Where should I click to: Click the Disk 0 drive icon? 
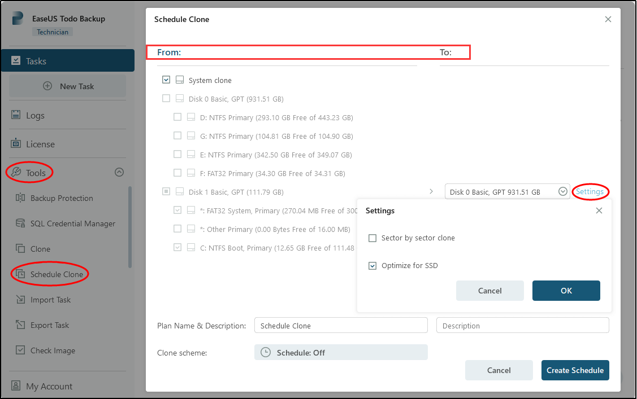click(180, 98)
